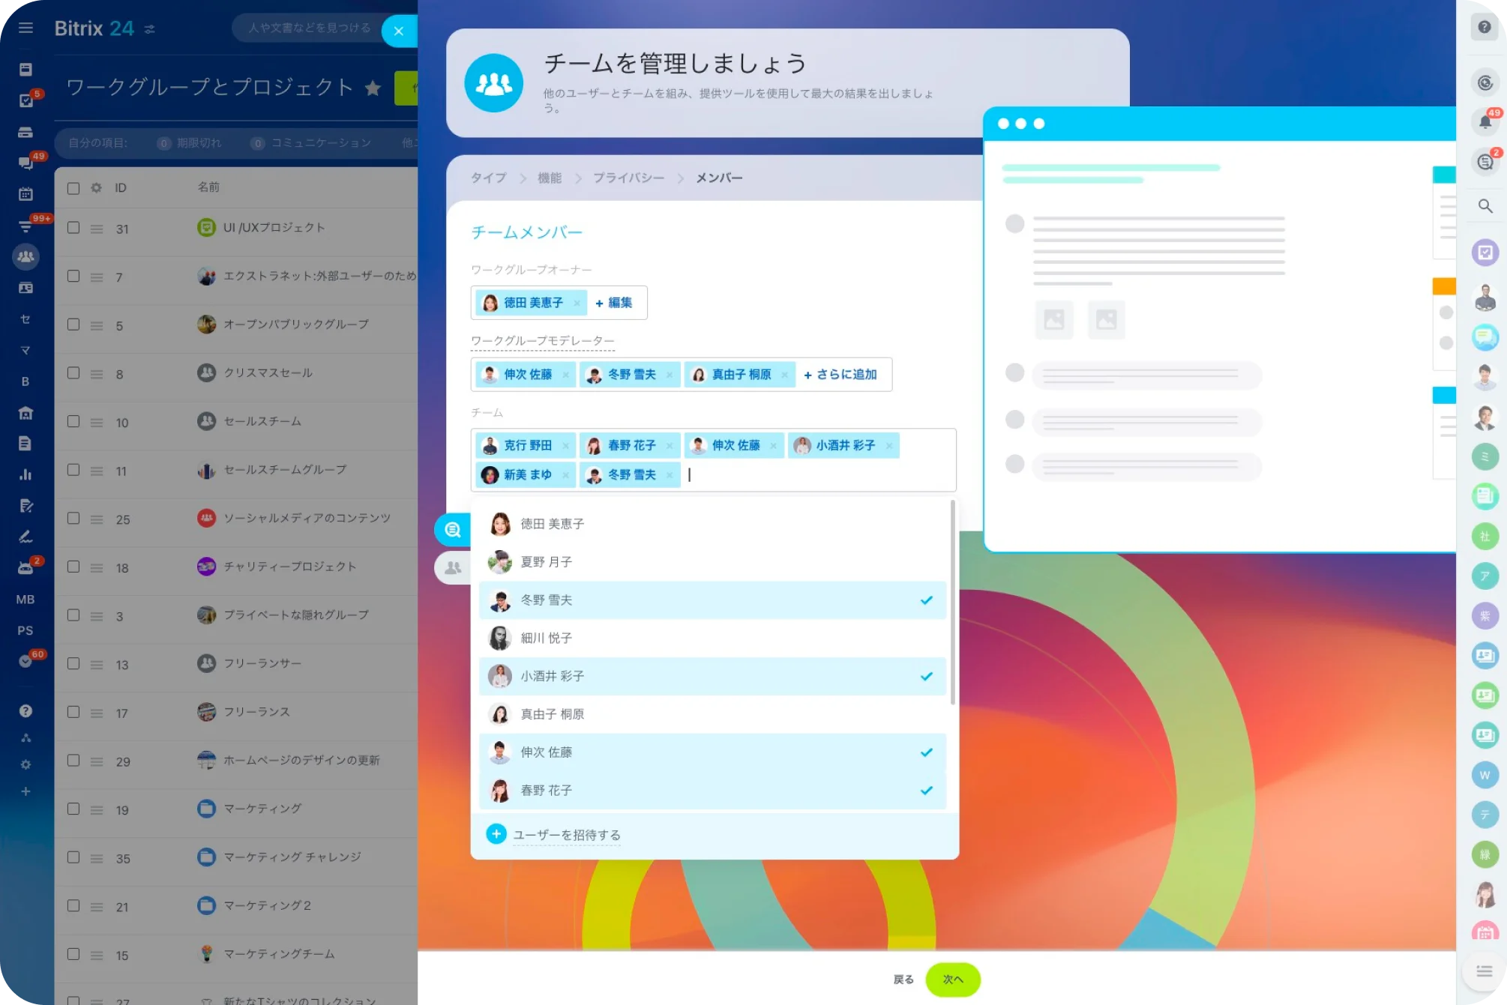The image size is (1507, 1005).
Task: Open the search magnifier in right sidebar
Action: coord(1485,205)
